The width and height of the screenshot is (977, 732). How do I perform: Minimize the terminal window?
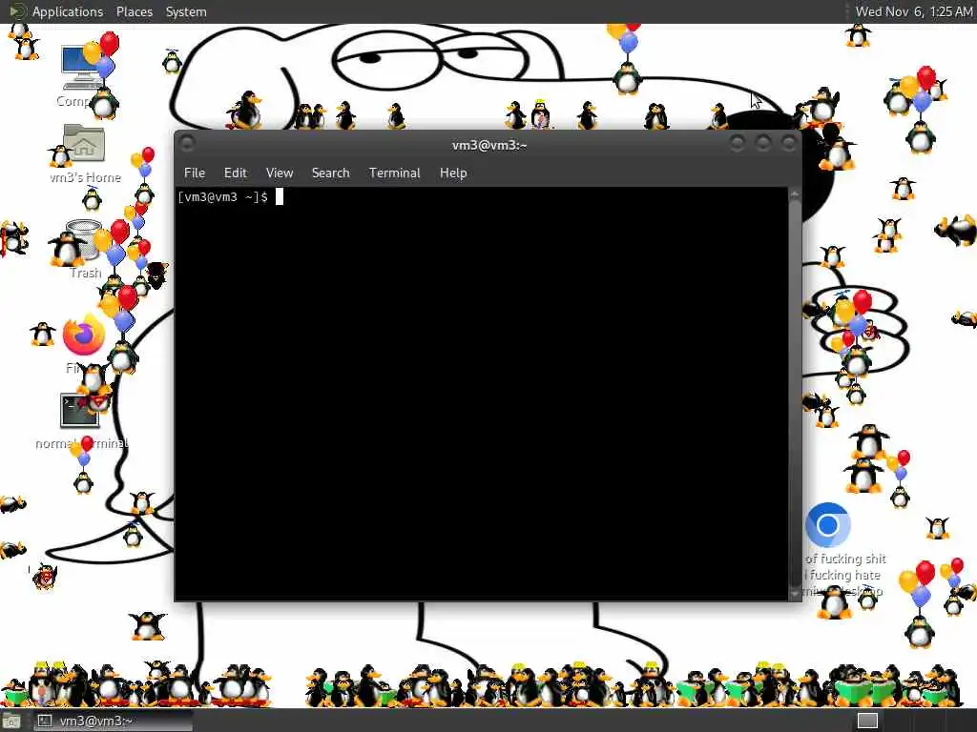tap(738, 144)
